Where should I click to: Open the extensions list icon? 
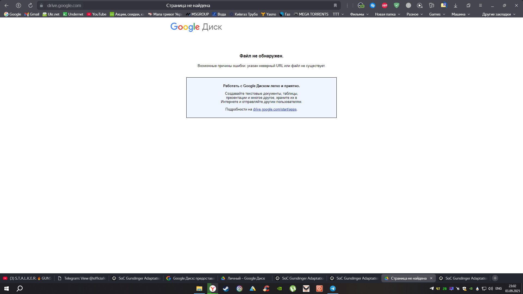[431, 5]
